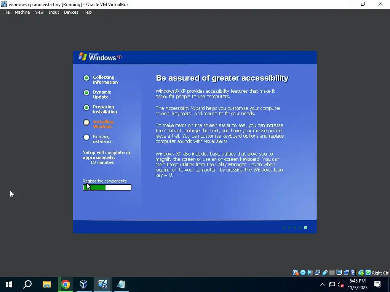
Task: Close the VirtualBox VM window
Action: (x=380, y=4)
